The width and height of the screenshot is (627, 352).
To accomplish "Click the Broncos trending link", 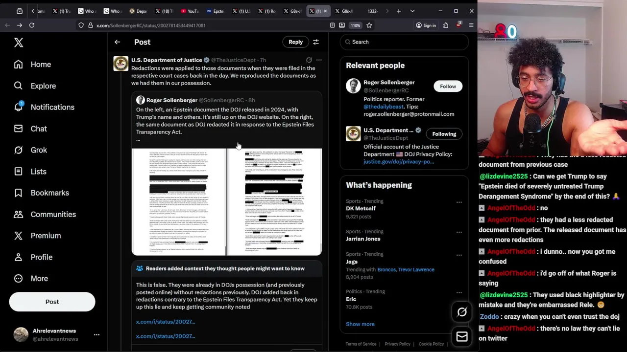I will coord(388,270).
